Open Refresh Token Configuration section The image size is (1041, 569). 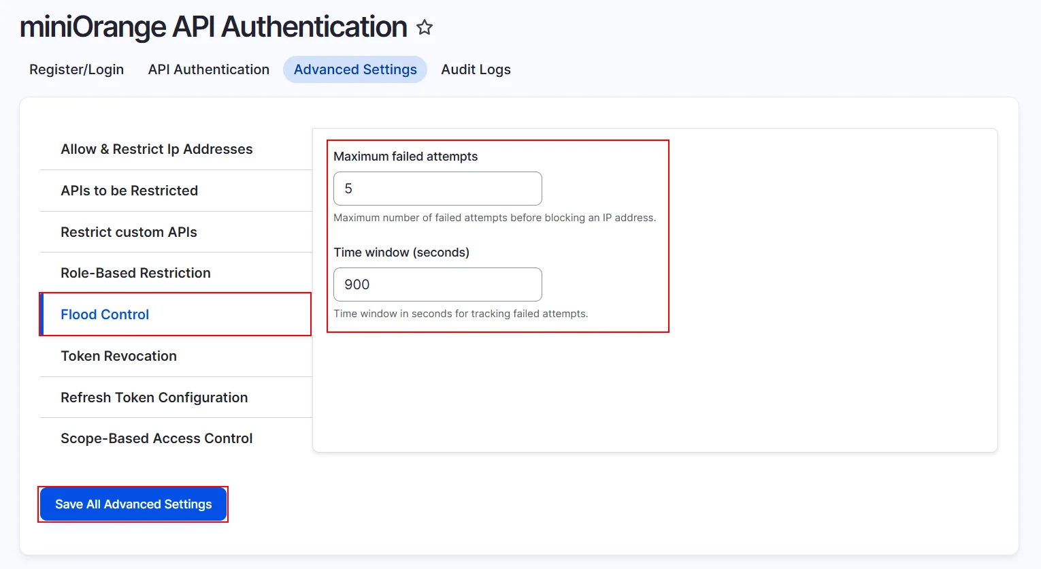pos(154,397)
